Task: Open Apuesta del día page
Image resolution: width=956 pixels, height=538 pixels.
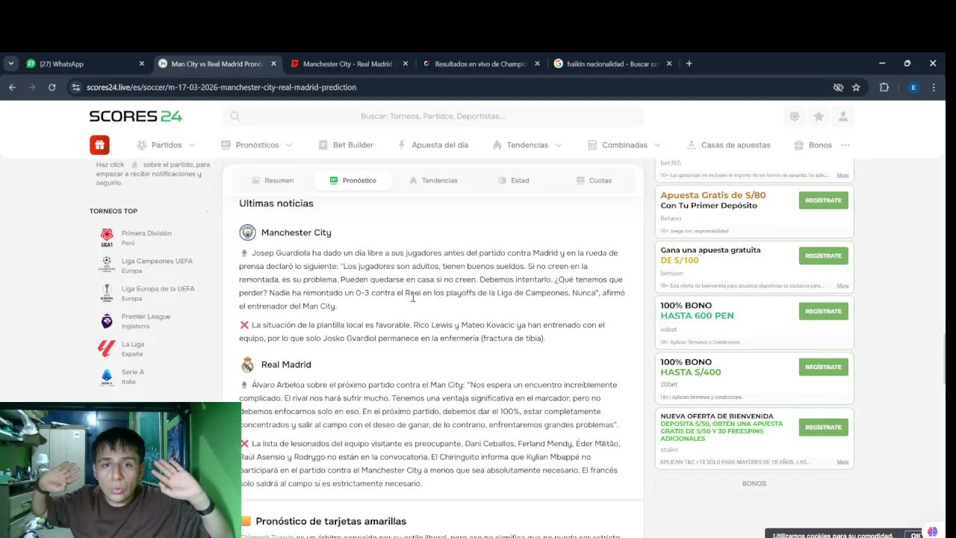Action: pyautogui.click(x=433, y=145)
